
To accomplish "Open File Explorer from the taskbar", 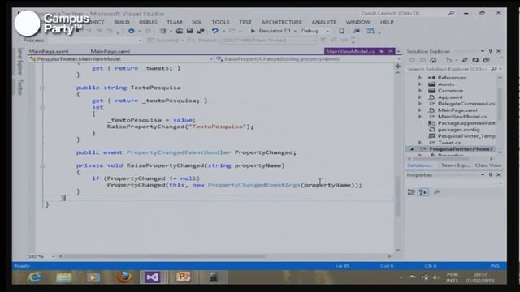I will tap(64, 277).
